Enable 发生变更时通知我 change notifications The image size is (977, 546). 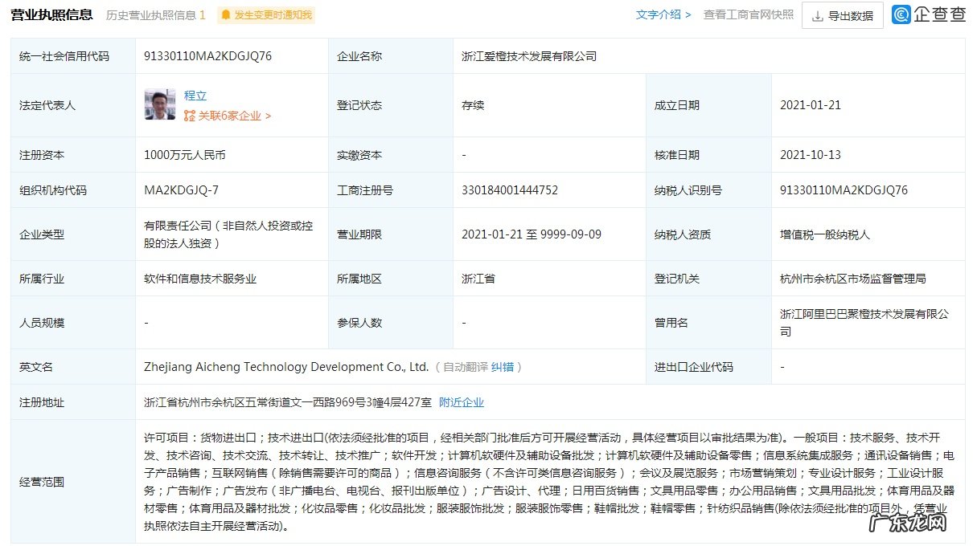[x=273, y=14]
